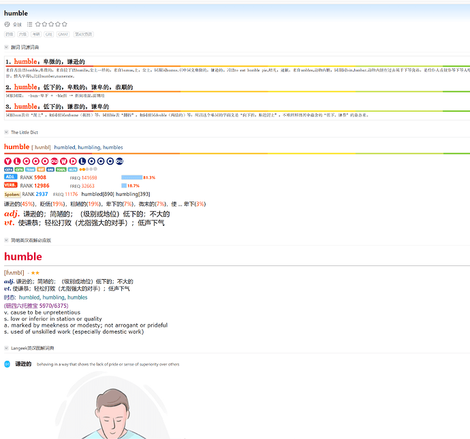
Task: Click the navy L dictionary circle icon
Action: click(82, 161)
